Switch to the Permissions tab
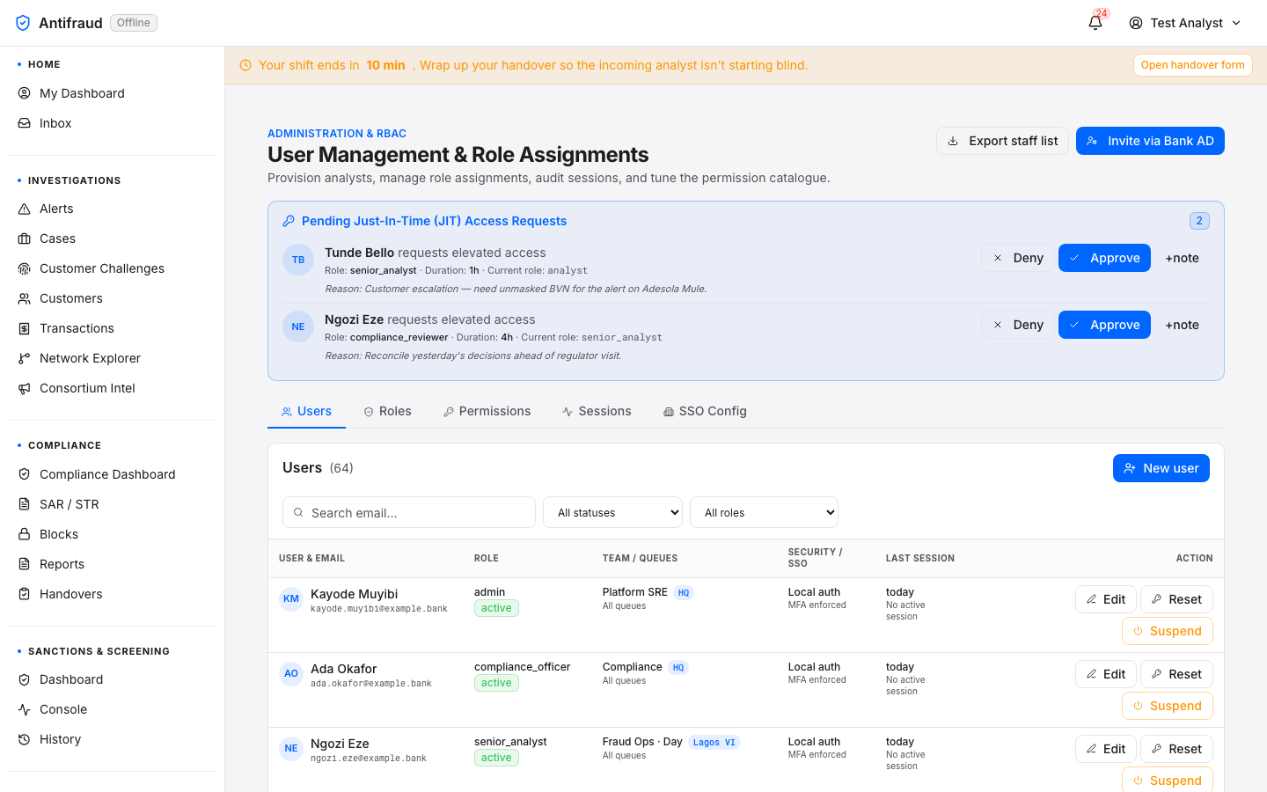1267x792 pixels. coord(487,411)
